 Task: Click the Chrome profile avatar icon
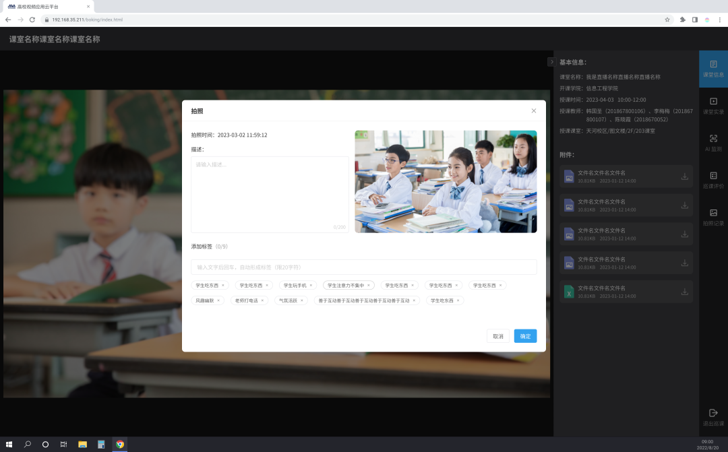[x=706, y=20]
